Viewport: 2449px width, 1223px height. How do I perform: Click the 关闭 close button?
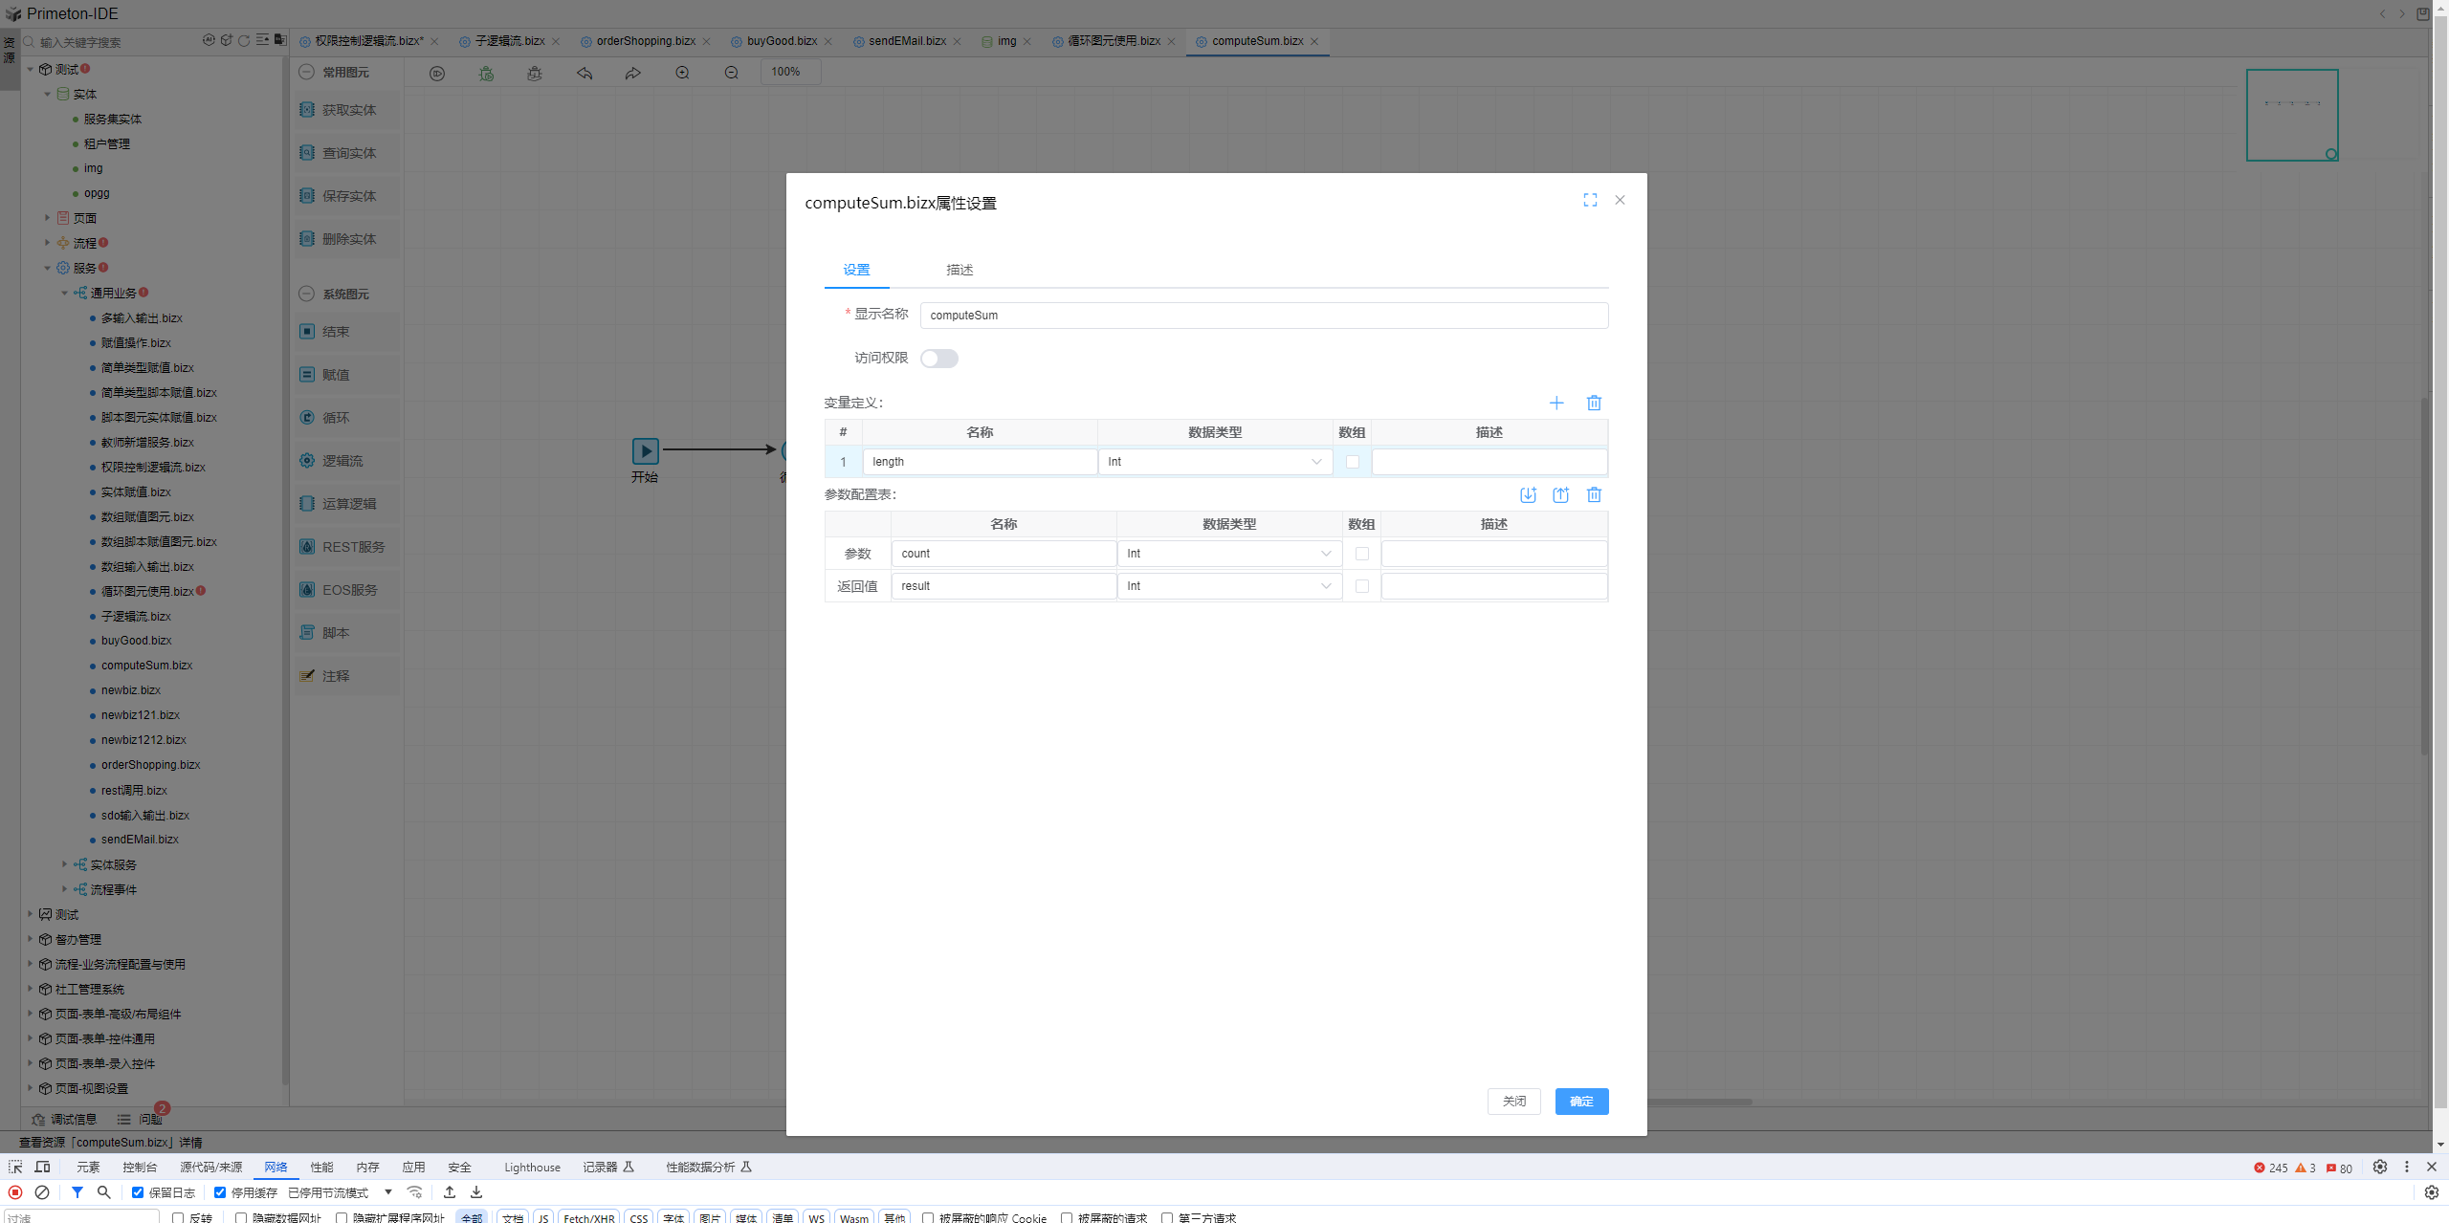pyautogui.click(x=1513, y=1102)
